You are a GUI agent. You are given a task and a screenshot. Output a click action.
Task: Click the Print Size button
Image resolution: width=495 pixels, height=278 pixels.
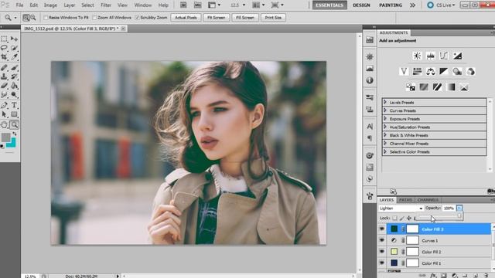pyautogui.click(x=273, y=18)
